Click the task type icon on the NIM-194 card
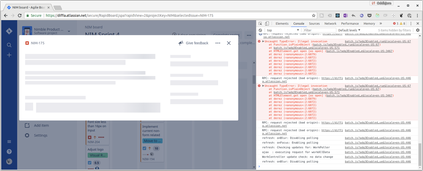Screen dimensions: 423x171 pyautogui.click(x=144, y=149)
